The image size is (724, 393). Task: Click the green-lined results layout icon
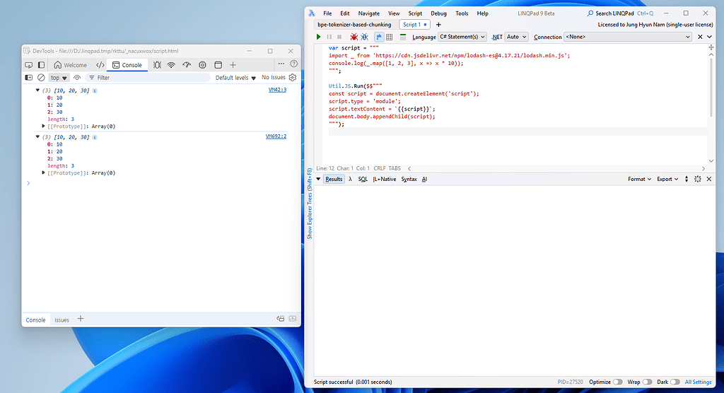point(402,37)
